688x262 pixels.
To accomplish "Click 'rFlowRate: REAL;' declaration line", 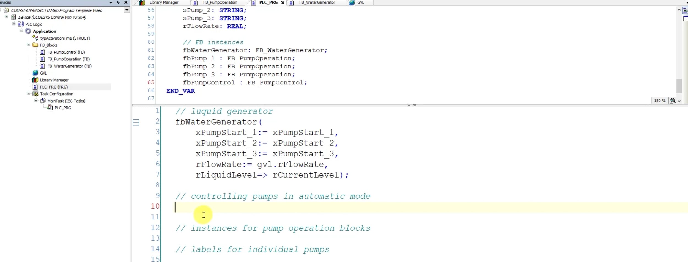I will [215, 26].
